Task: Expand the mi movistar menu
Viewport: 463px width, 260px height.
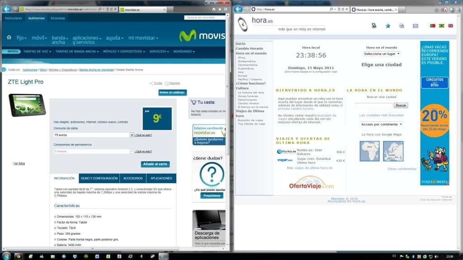Action: pos(143,38)
